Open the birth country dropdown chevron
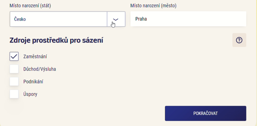This screenshot has width=257, height=126. pos(116,19)
